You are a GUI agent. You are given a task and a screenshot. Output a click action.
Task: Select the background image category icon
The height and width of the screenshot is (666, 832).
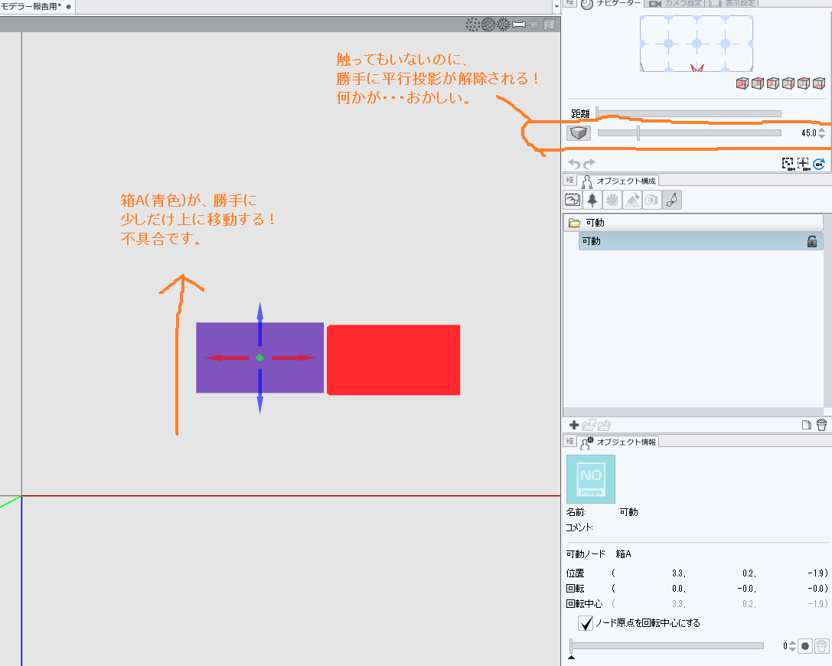coord(573,200)
